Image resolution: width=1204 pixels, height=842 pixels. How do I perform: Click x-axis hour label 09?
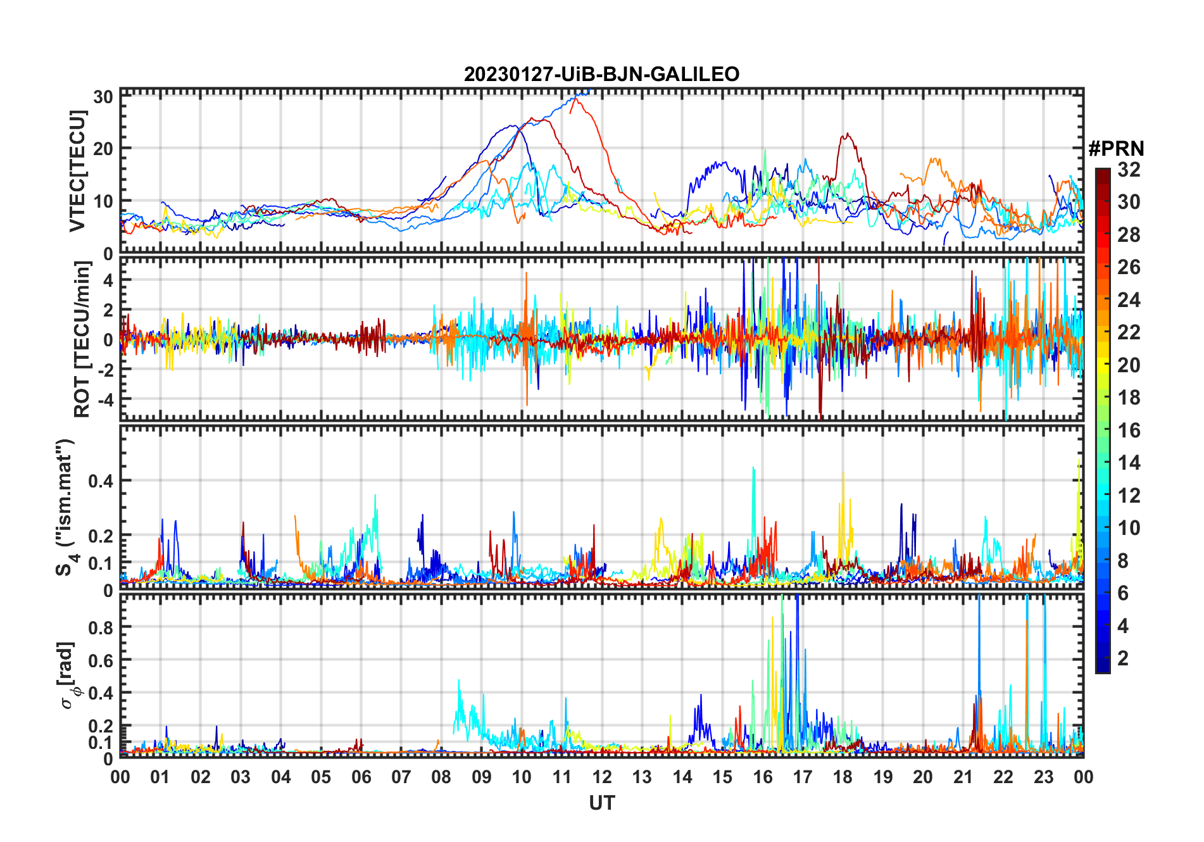coord(482,777)
